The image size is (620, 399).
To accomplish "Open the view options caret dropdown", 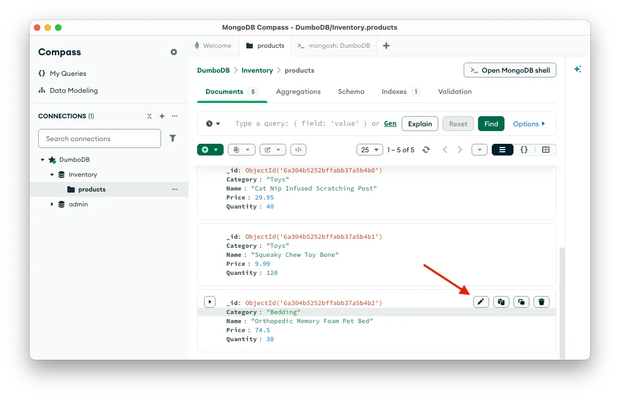I will point(480,150).
